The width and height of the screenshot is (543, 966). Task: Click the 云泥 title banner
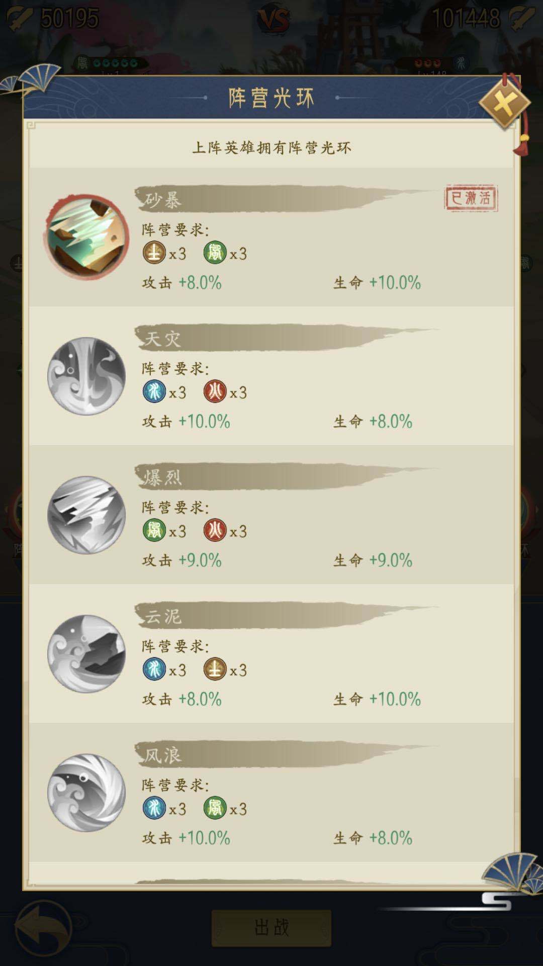pyautogui.click(x=287, y=615)
